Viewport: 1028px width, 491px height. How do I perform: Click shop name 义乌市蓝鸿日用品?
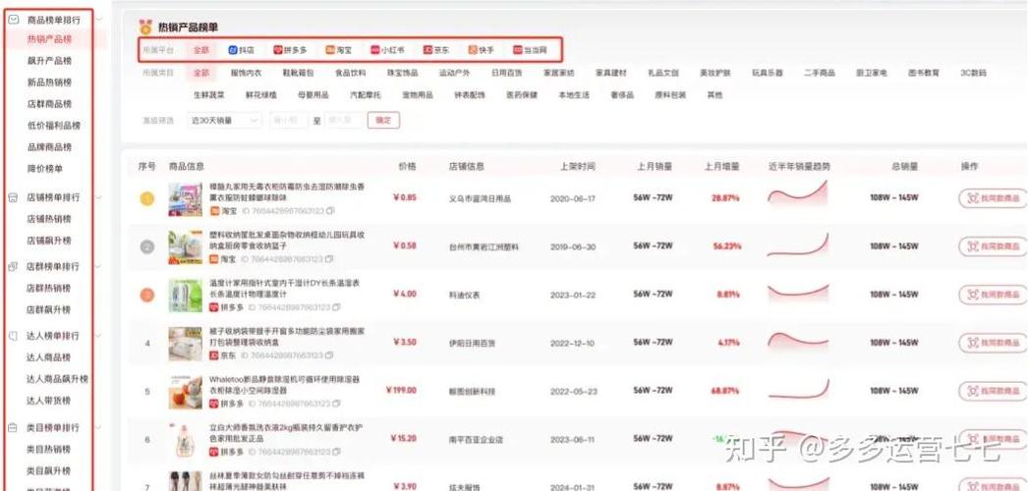480,198
